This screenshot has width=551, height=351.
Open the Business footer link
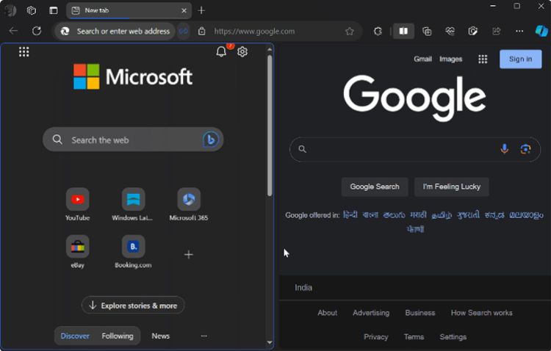420,313
